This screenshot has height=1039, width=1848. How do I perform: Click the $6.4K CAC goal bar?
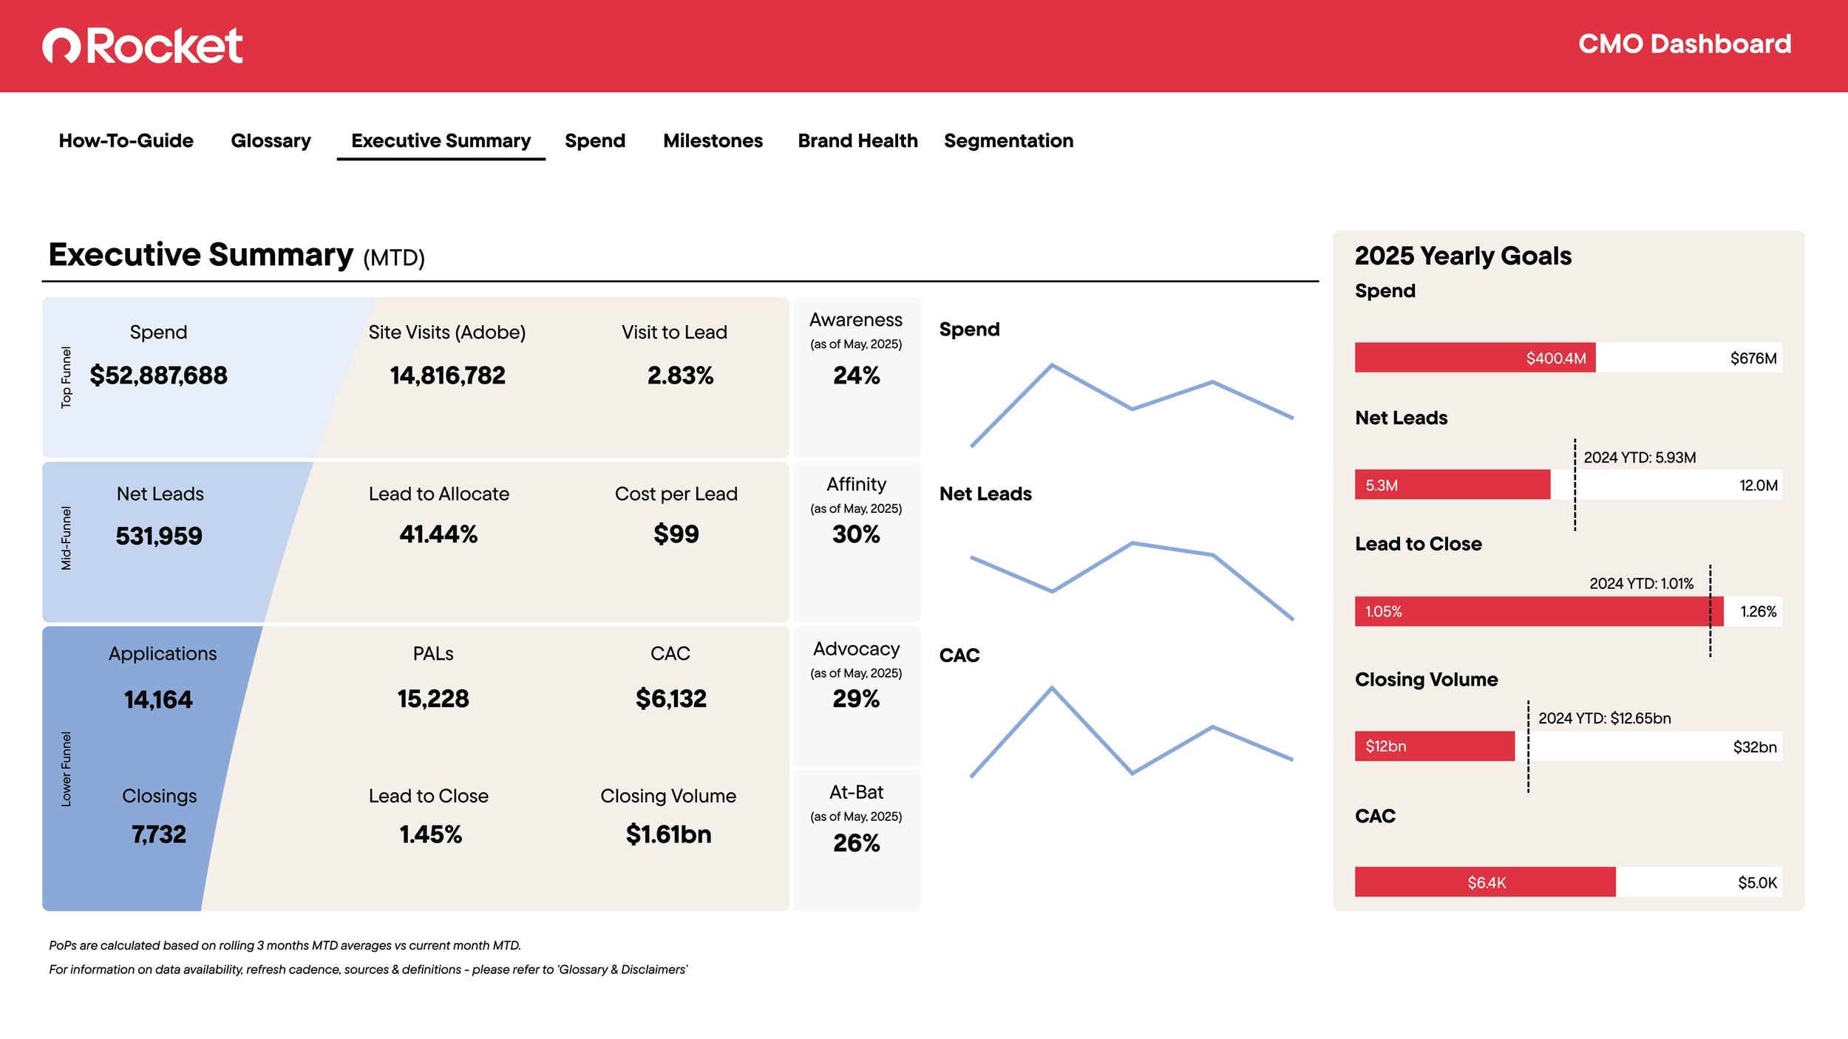[1484, 882]
